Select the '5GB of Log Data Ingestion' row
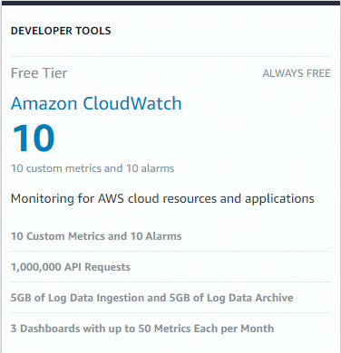Screen dimensions: 341x353 (x=170, y=298)
